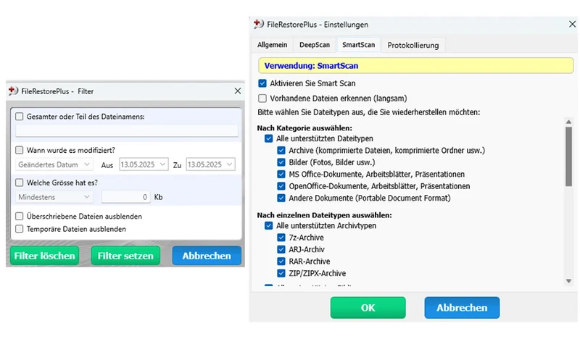This screenshot has width=580, height=347.
Task: Enable Temporäre Dateien ausblenden option
Action: click(x=20, y=229)
